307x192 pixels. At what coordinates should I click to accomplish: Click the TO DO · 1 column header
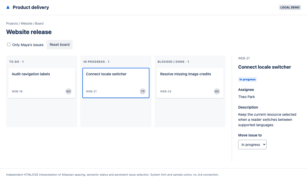[x=16, y=62]
